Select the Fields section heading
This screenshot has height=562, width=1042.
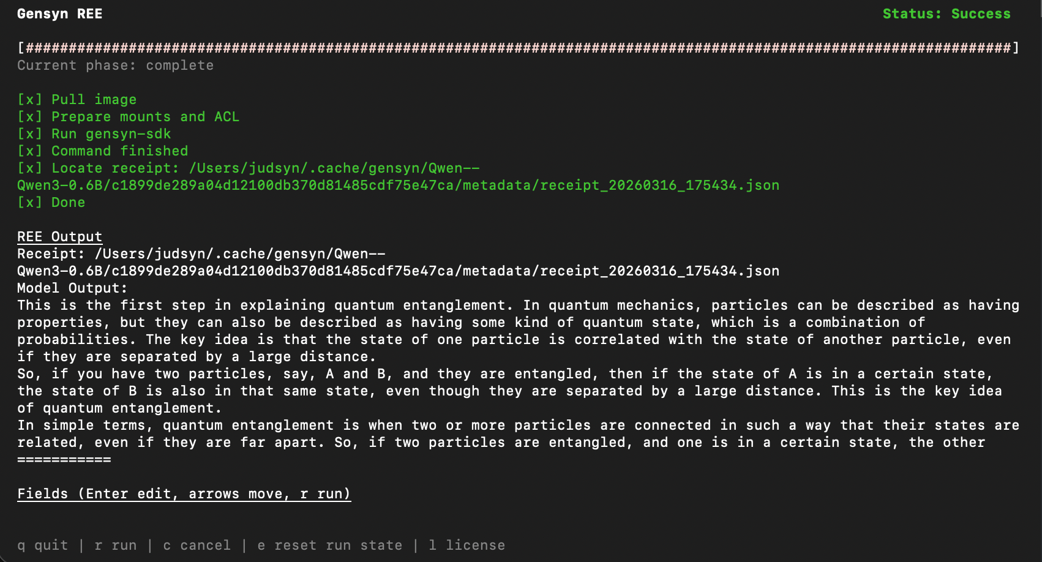(184, 494)
